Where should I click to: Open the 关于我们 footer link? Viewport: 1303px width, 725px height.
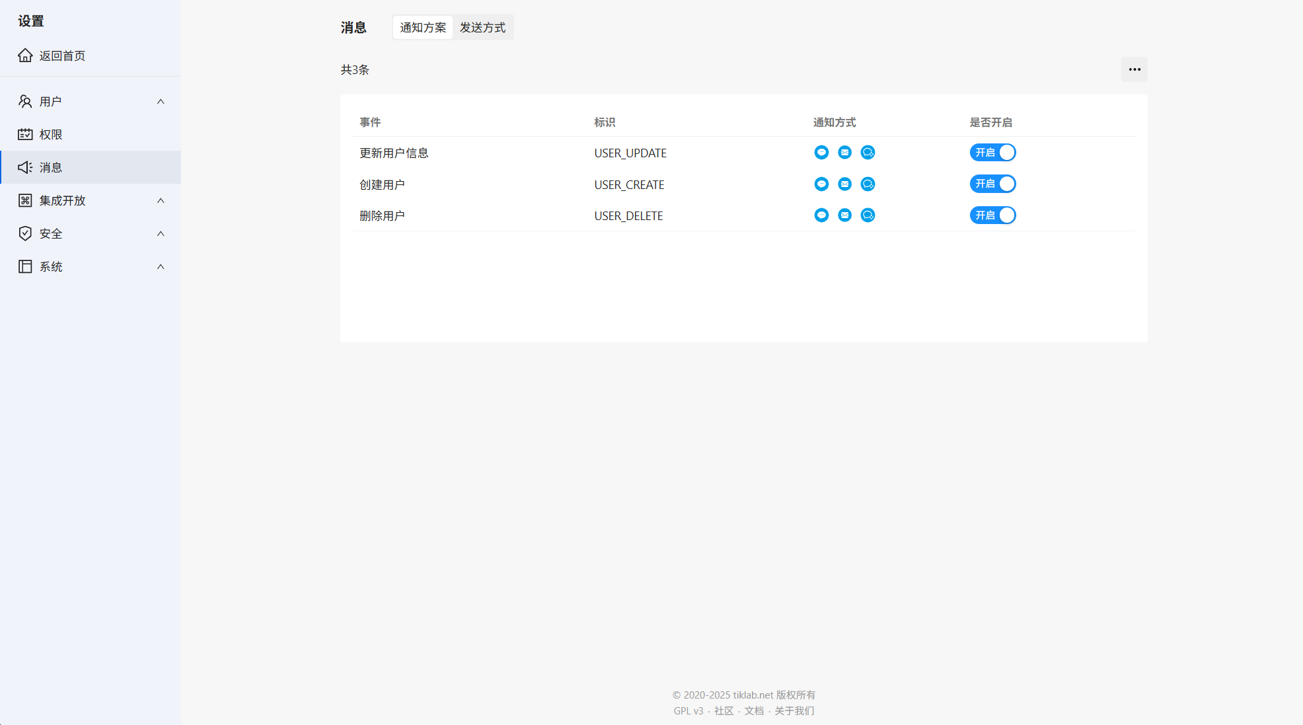click(794, 711)
